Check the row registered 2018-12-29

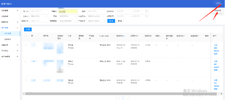click(26, 61)
